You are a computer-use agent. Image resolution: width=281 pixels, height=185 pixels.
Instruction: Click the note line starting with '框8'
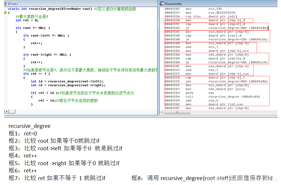click(x=202, y=178)
